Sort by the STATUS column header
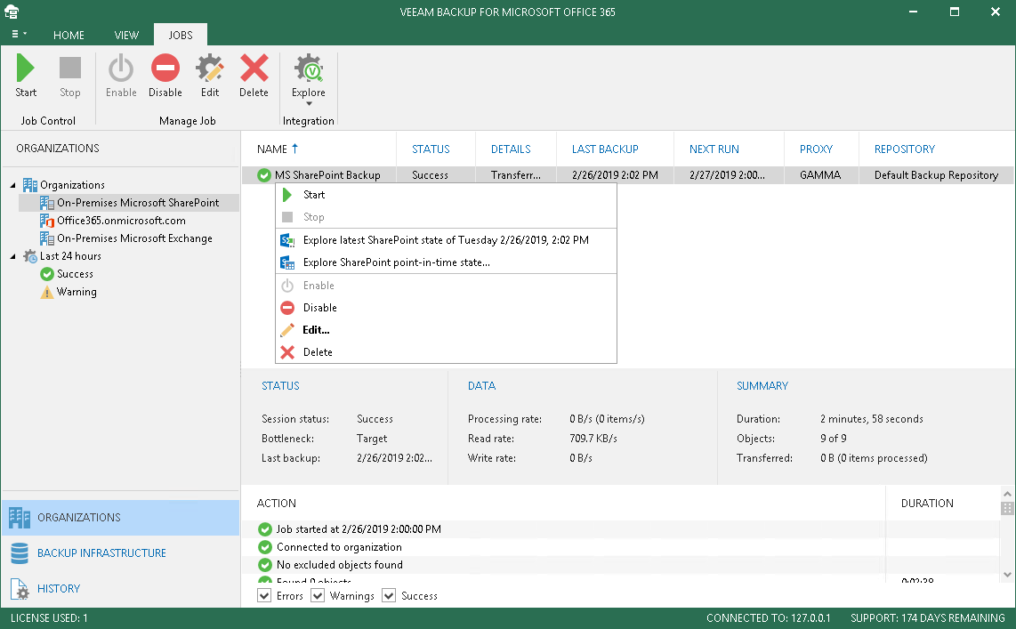Viewport: 1016px width, 629px height. pyautogui.click(x=431, y=149)
